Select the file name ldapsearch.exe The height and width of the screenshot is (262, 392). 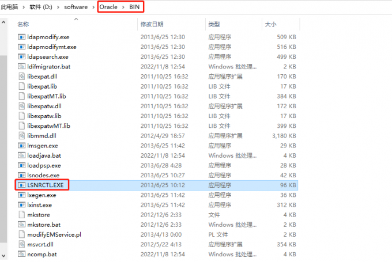coord(48,56)
